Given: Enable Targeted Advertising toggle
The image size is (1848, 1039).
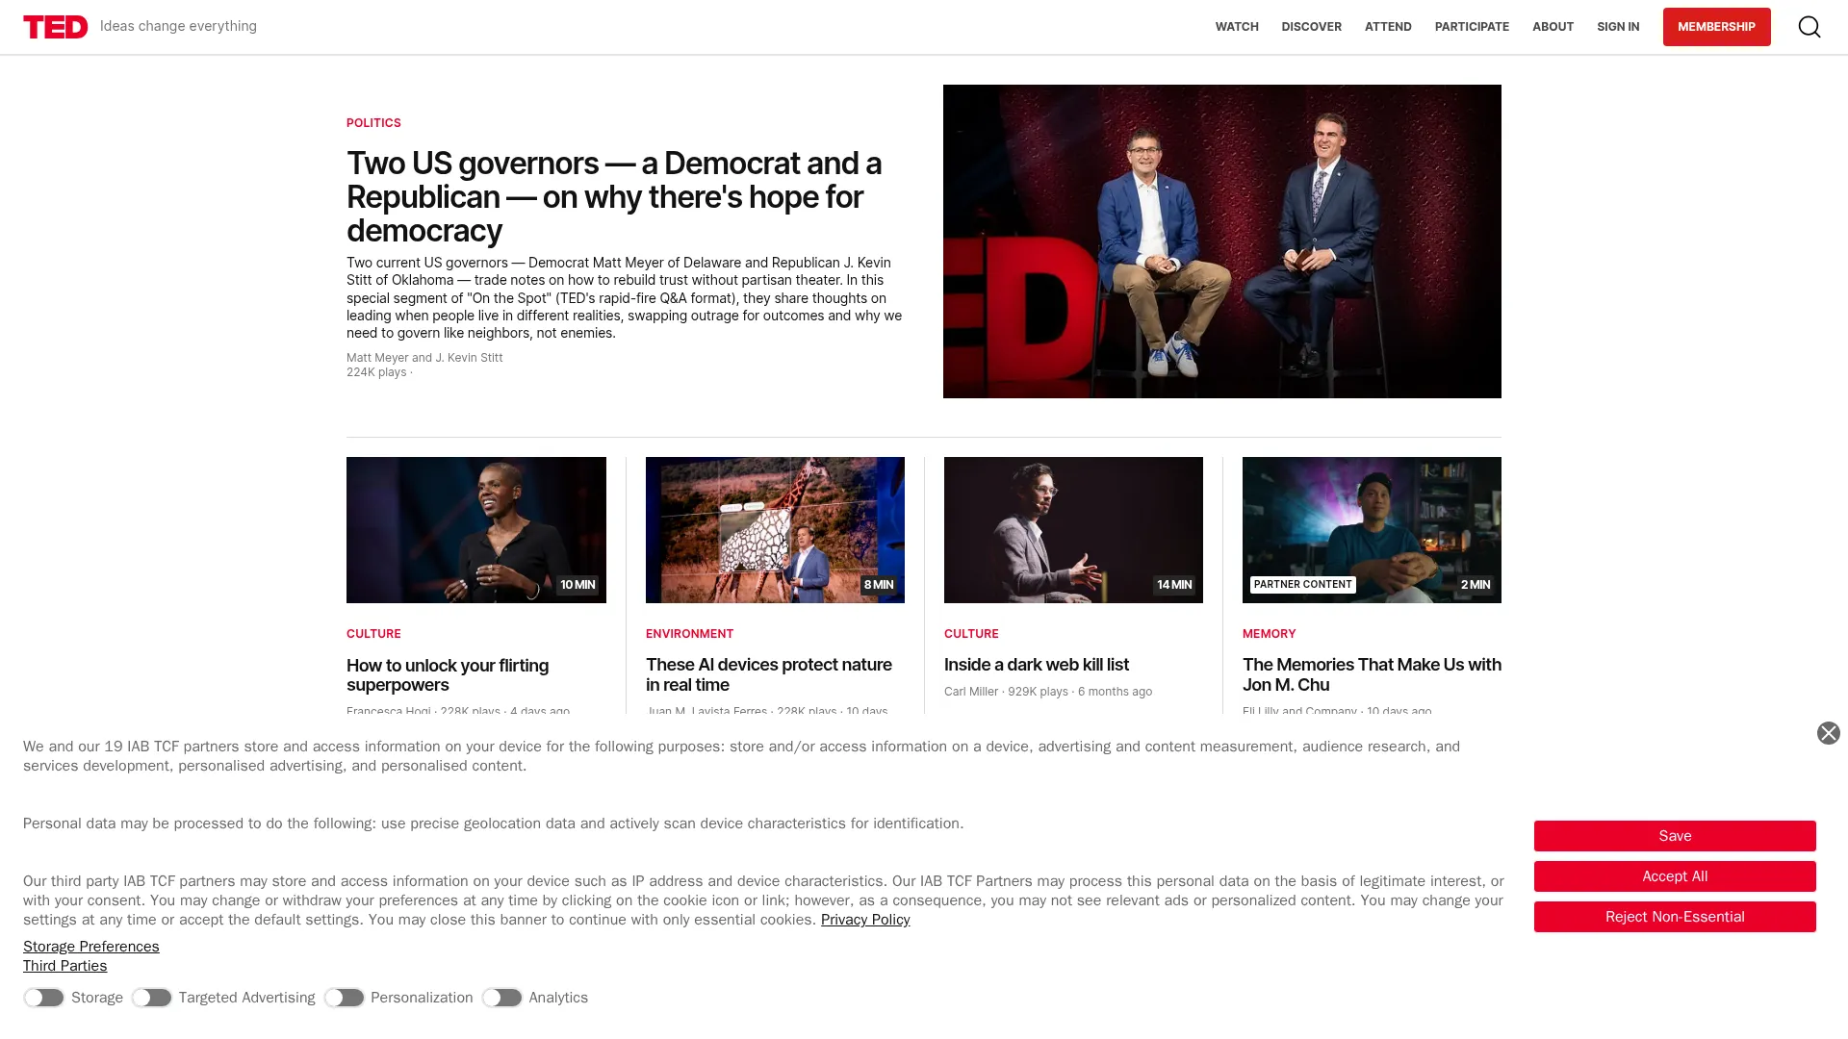Looking at the screenshot, I should tap(152, 998).
